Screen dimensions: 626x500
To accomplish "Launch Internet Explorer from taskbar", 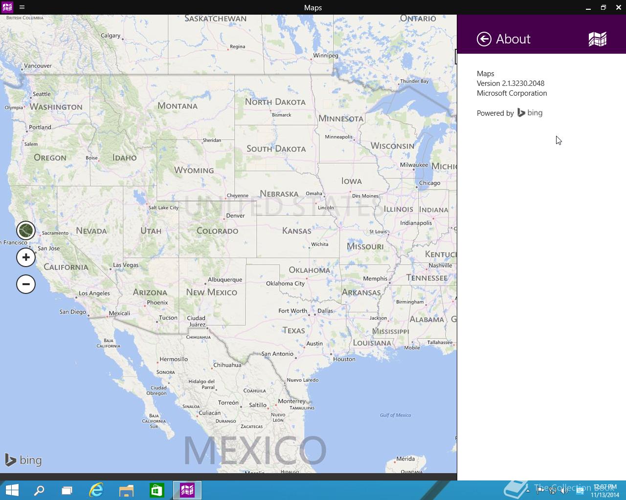I will [96, 490].
